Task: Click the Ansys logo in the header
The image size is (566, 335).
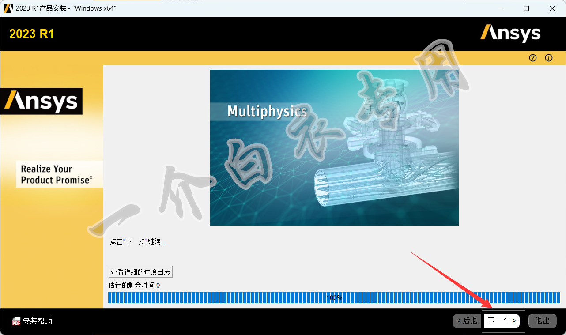Action: [x=510, y=33]
